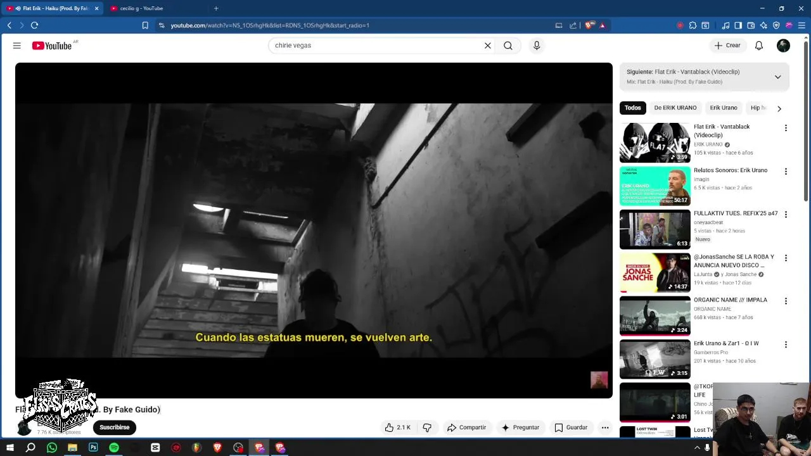Click Guardar to save the video
The image size is (811, 456).
[571, 427]
